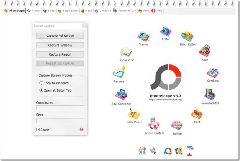Open the Paper Print icon
The width and height of the screenshot is (240, 161).
pos(126,52)
